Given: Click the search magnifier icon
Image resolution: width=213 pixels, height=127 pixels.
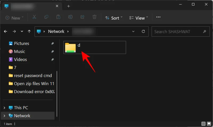Looking at the screenshot, I should (204, 31).
